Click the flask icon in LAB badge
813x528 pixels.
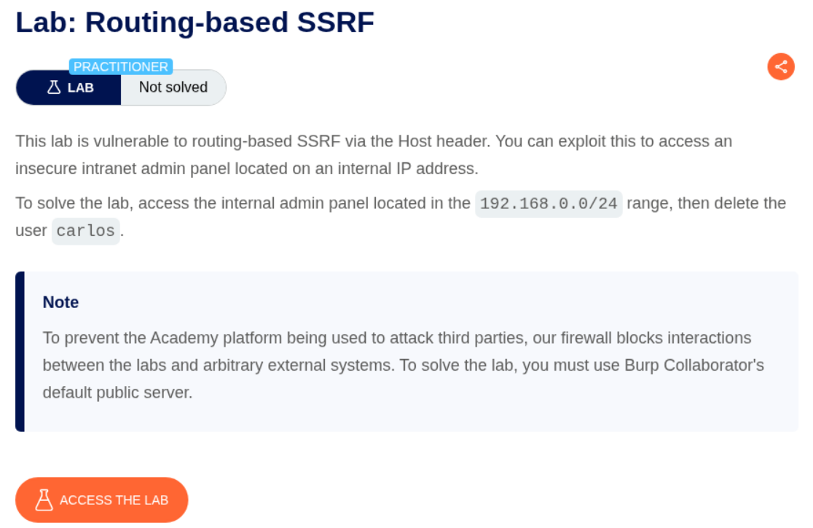(53, 87)
